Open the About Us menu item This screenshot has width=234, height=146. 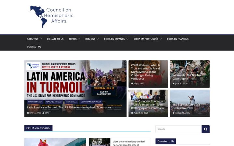(32, 39)
